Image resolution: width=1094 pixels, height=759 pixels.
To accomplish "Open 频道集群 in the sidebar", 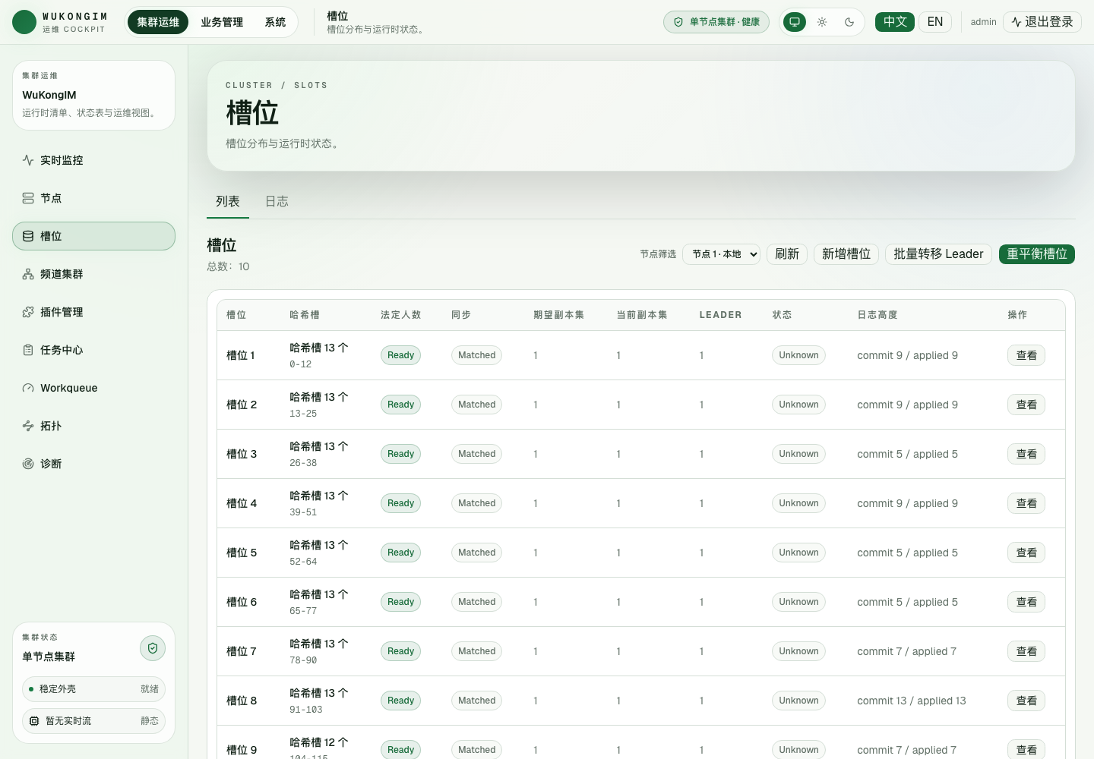I will pos(93,274).
